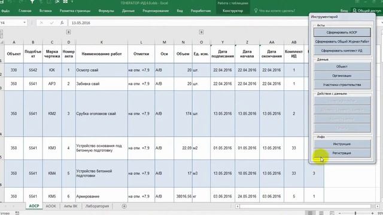Open the Разметка страницы ribbon tab

tap(75, 11)
